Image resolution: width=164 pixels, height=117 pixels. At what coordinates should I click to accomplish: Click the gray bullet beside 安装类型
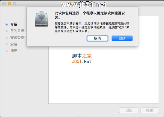point(7,38)
